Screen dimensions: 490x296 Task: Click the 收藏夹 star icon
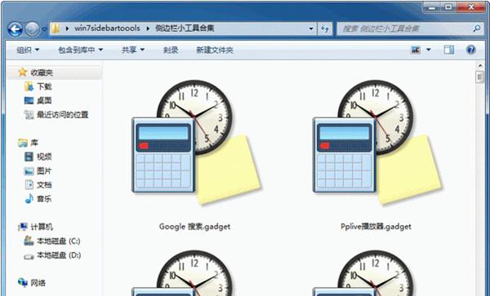pyautogui.click(x=23, y=73)
